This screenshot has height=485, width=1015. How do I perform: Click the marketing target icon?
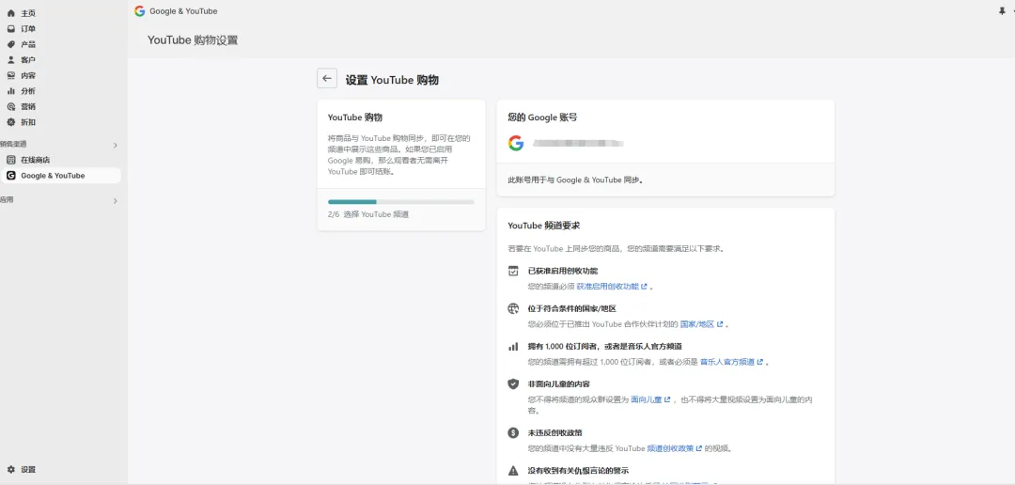tap(11, 106)
